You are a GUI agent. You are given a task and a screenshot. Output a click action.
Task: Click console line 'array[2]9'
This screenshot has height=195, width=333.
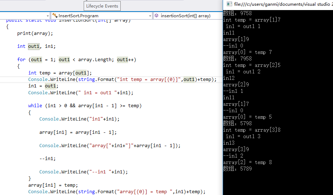click(236, 85)
